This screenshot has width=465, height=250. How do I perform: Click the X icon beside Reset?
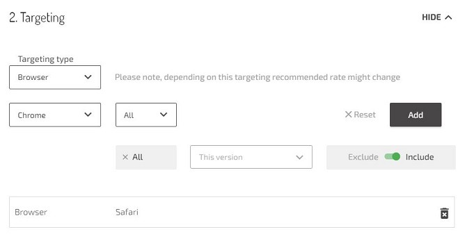348,115
